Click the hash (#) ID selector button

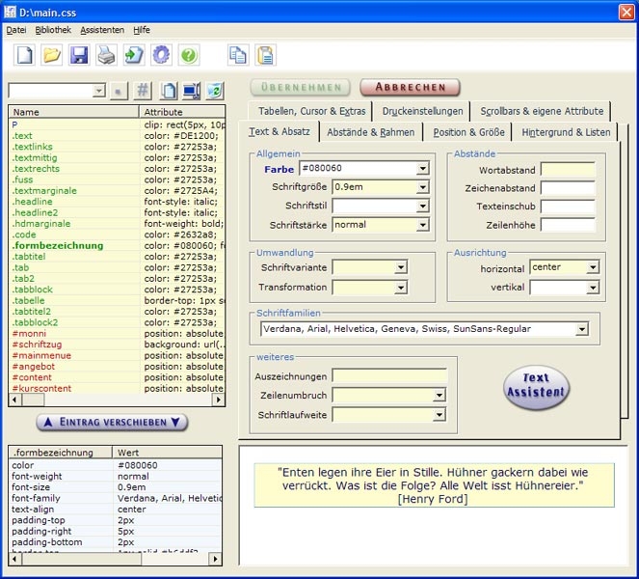tap(143, 91)
